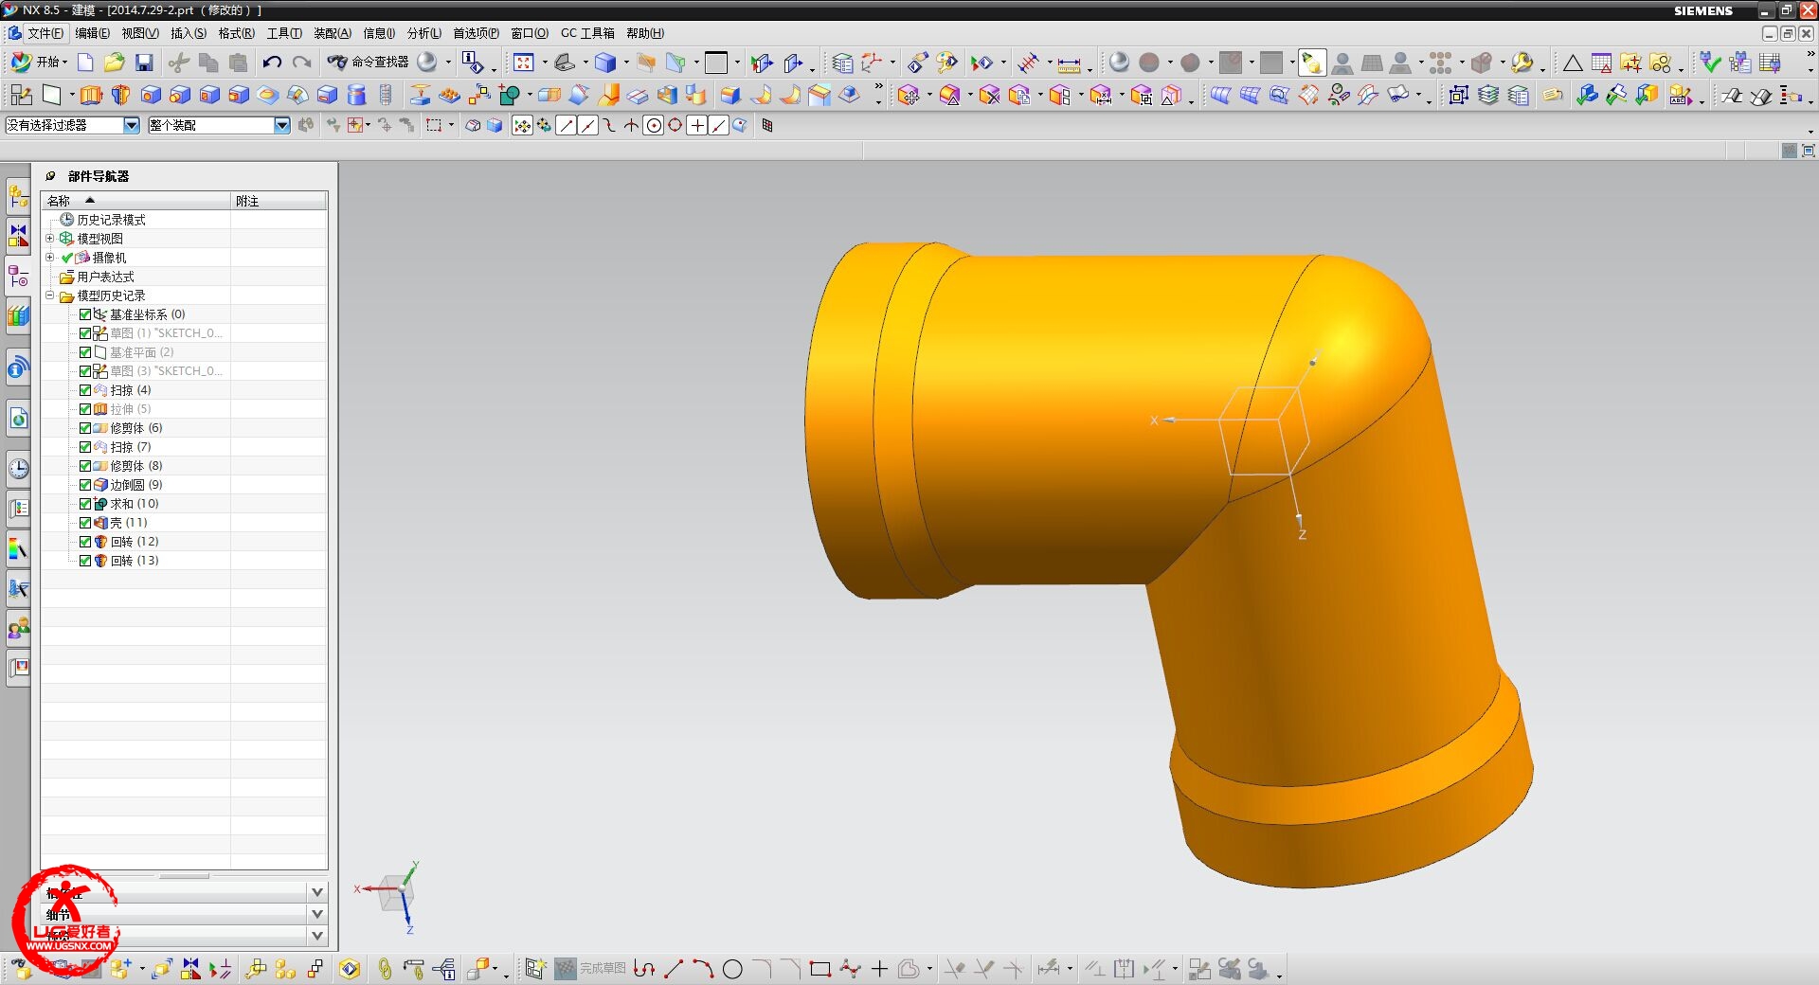
Task: Click the Cylinder primitive icon
Action: (356, 96)
